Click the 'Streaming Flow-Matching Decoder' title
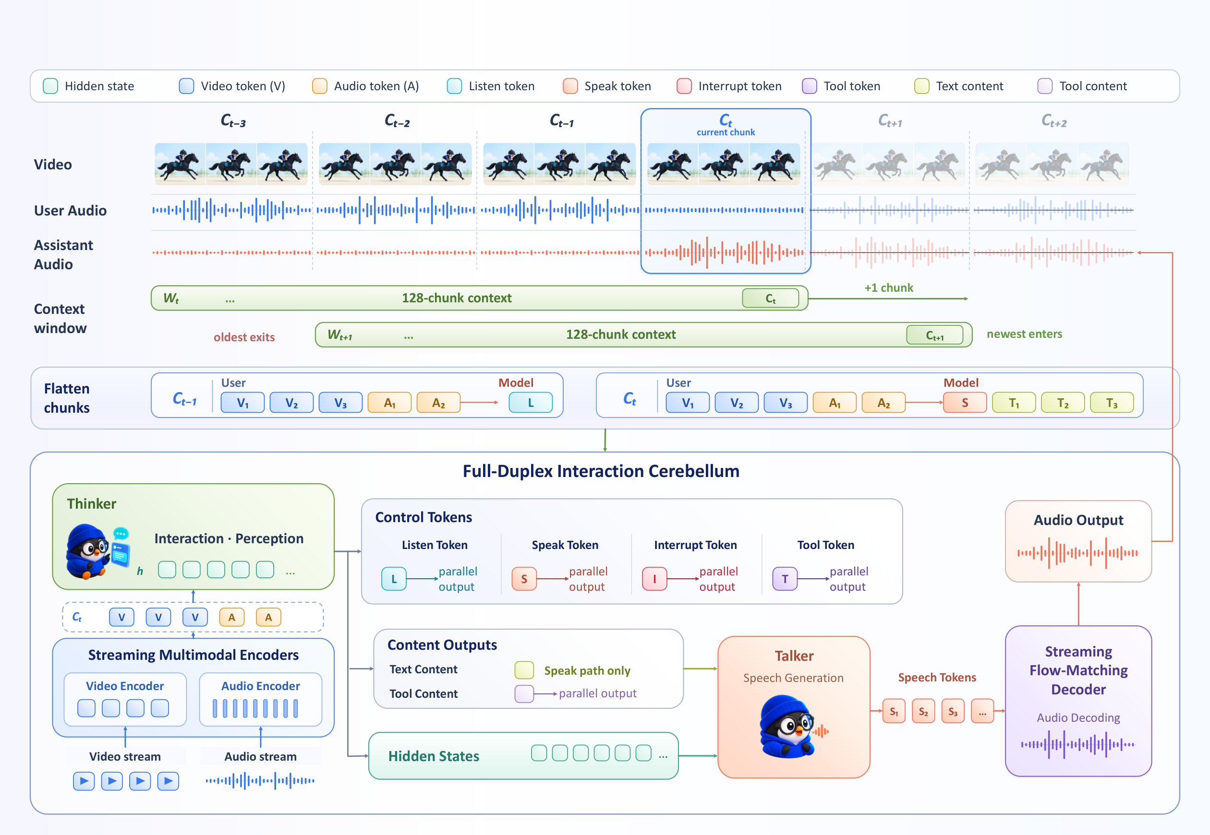 [1078, 670]
